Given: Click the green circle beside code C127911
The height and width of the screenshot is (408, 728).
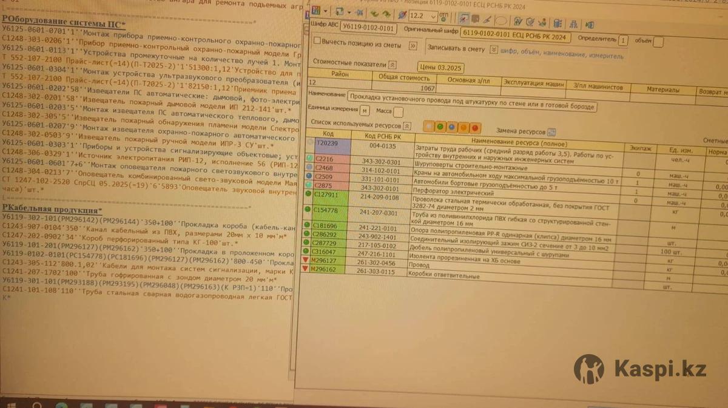Looking at the screenshot, I should tap(308, 194).
